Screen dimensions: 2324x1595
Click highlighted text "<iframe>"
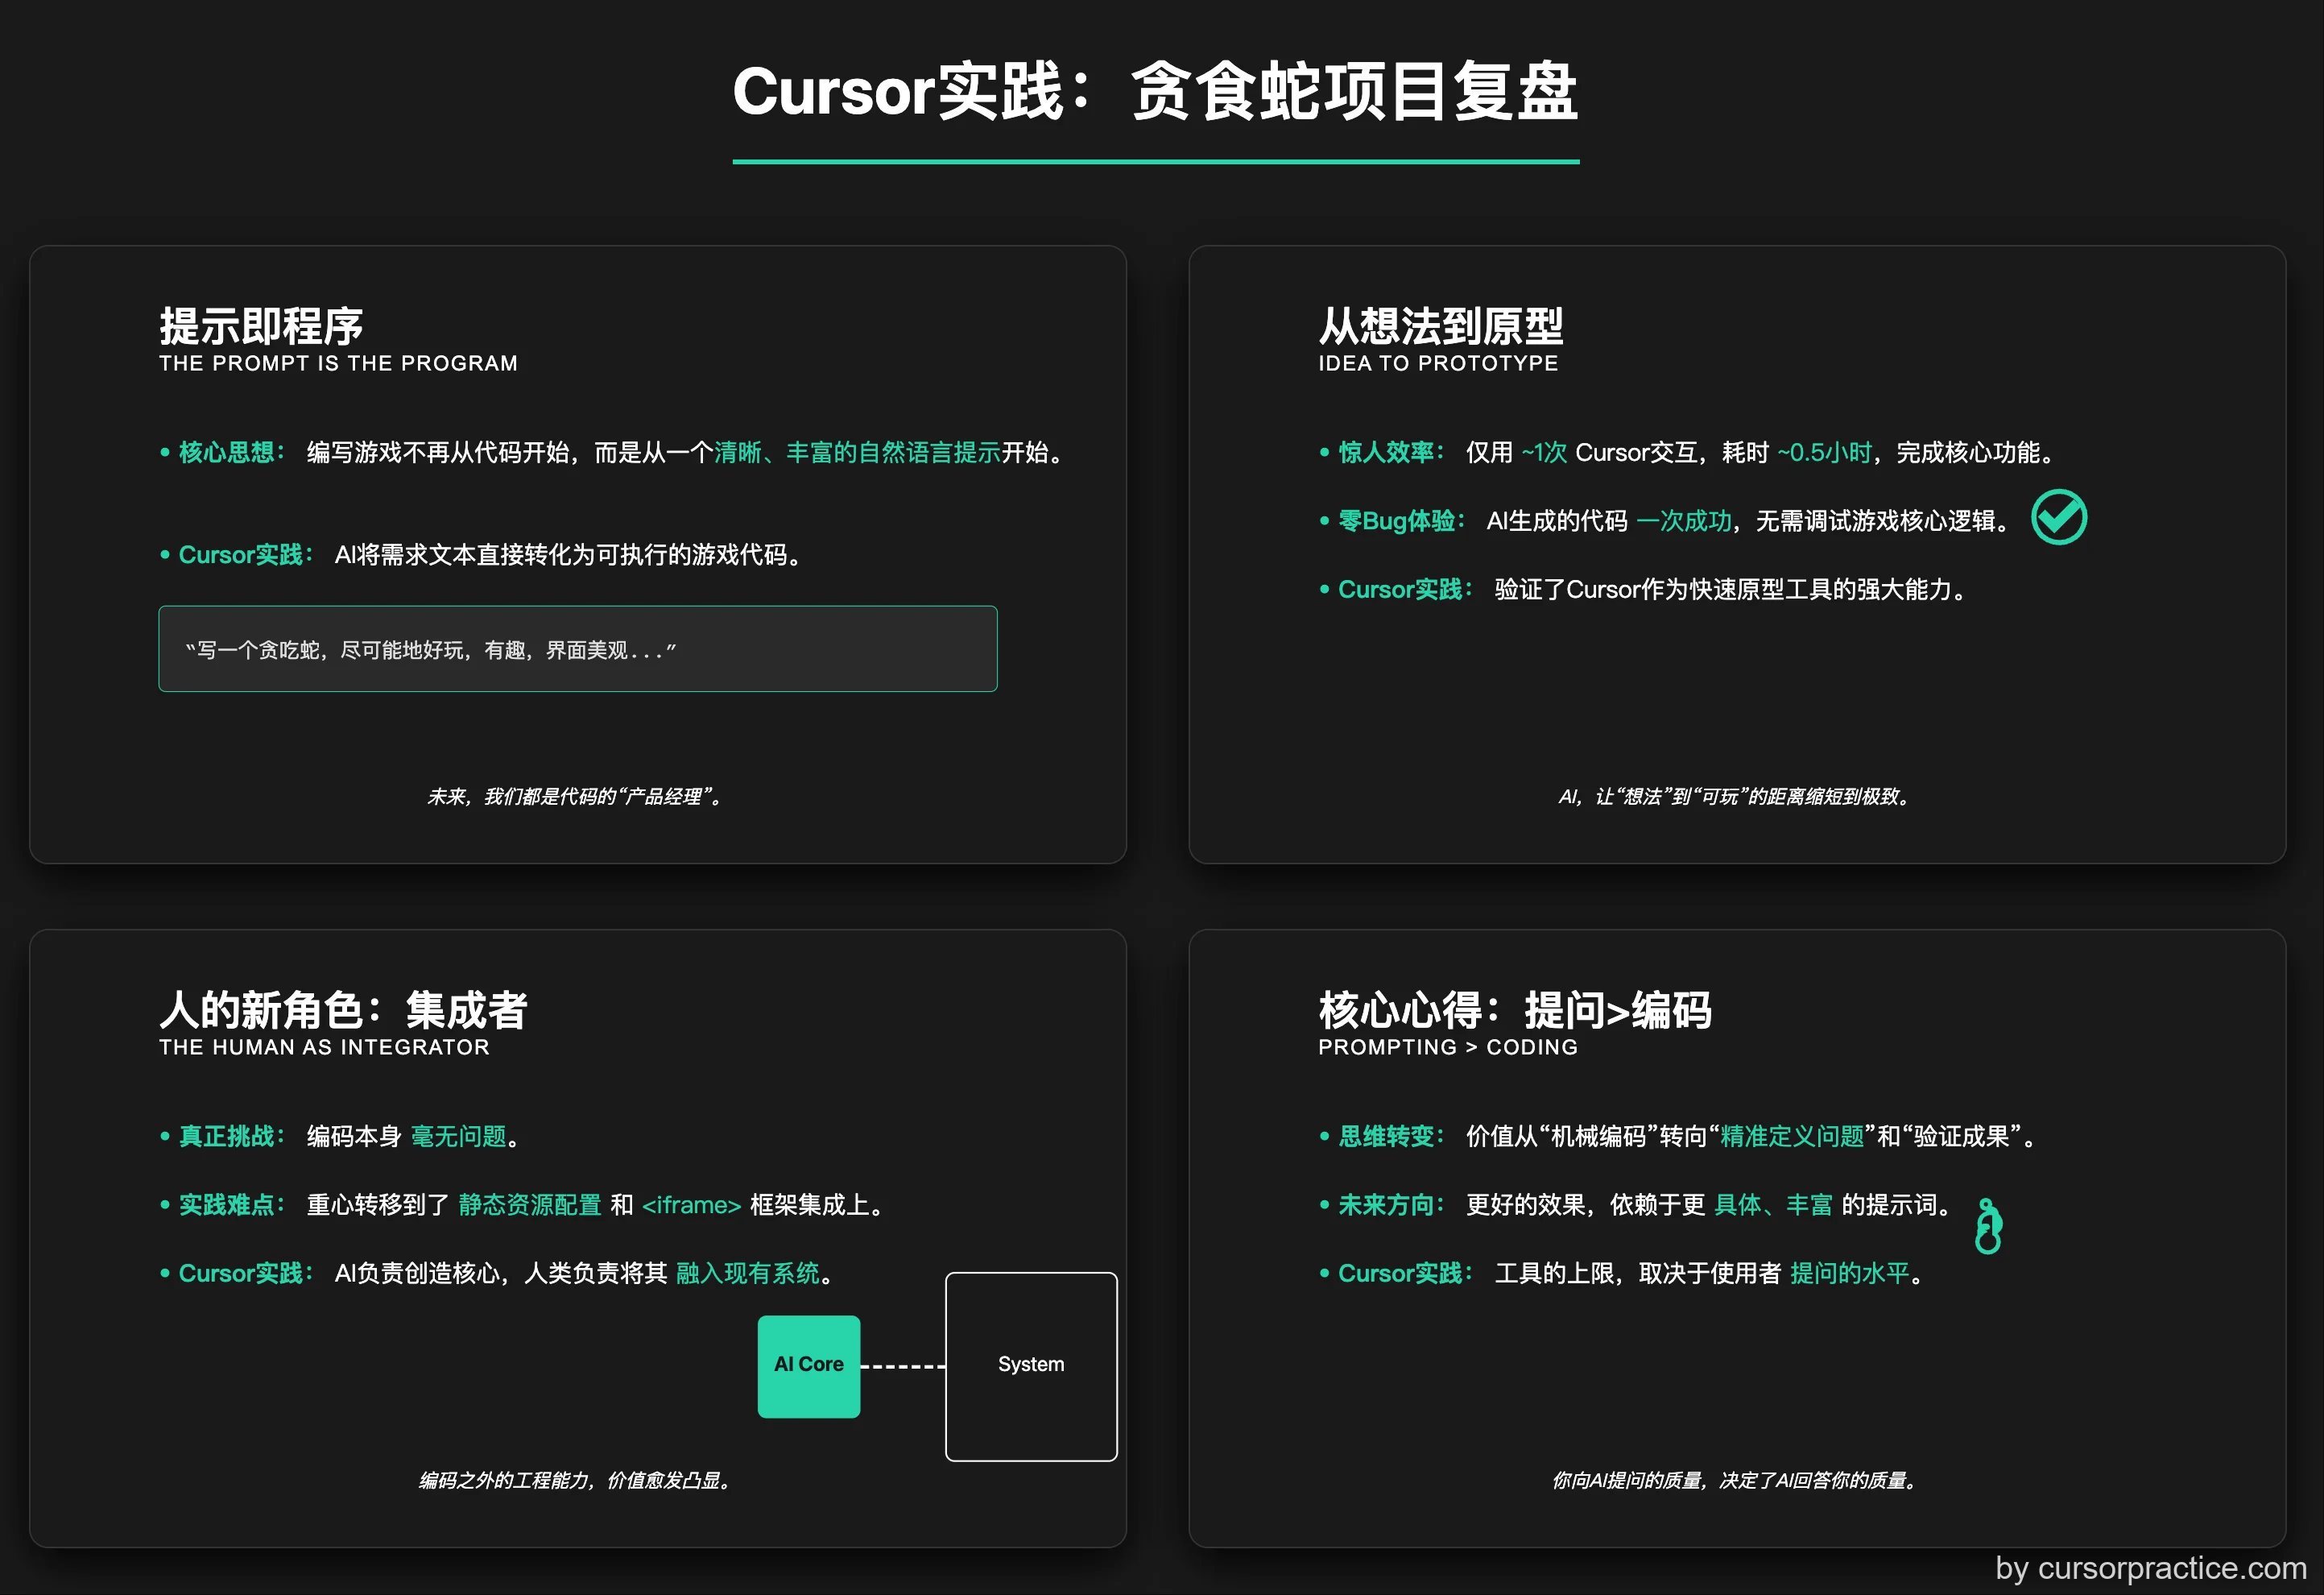click(691, 1205)
